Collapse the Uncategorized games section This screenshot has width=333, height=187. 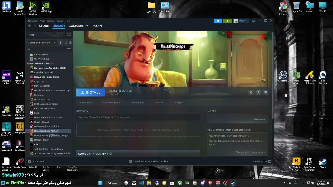point(28,63)
